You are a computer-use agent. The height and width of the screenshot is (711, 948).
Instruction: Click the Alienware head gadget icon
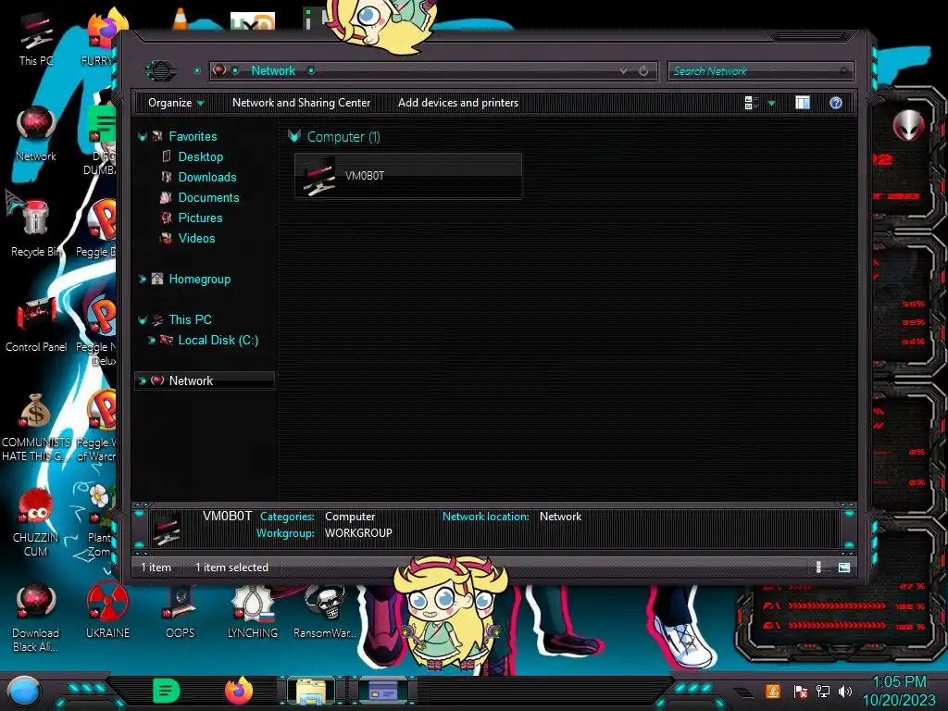click(908, 125)
